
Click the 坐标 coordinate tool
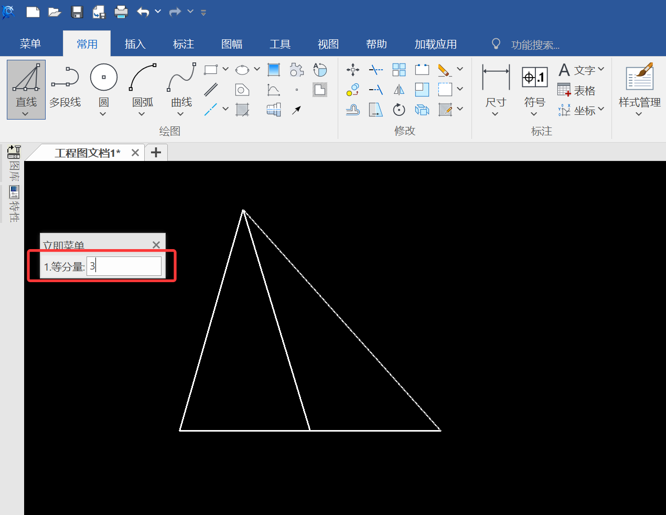tap(577, 110)
